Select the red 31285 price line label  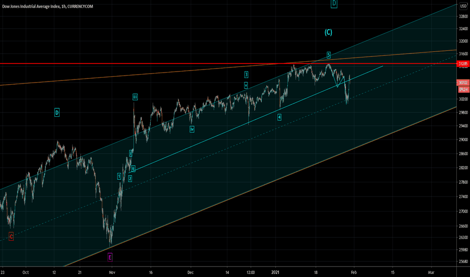(463, 63)
